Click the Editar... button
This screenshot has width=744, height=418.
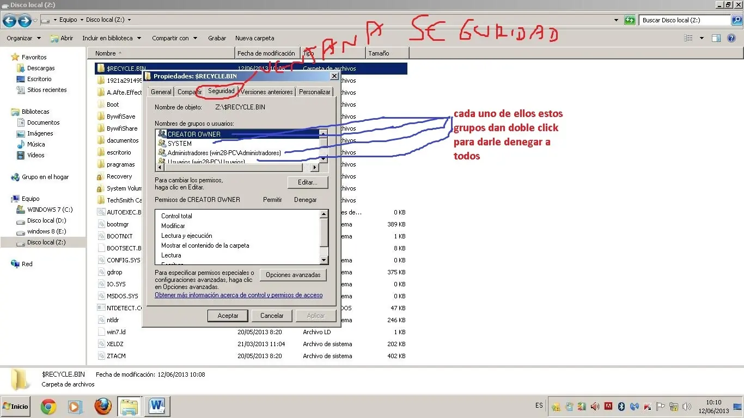[307, 182]
